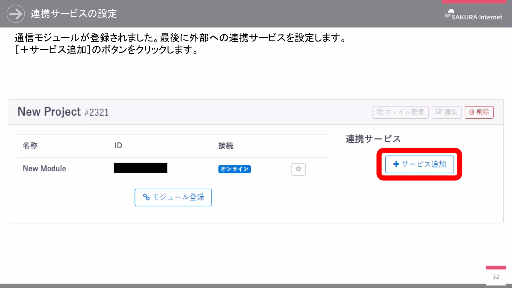Click the arrow icon in slide header
512x288 pixels.
16,14
